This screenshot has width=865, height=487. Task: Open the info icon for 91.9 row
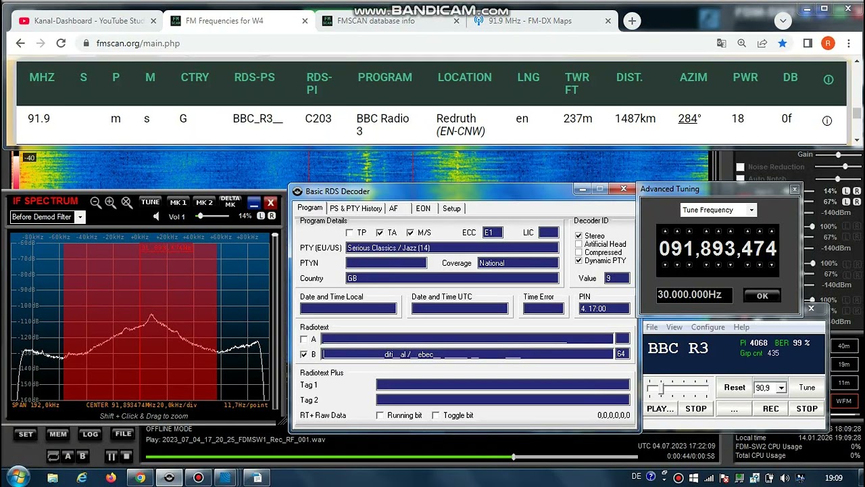[826, 120]
